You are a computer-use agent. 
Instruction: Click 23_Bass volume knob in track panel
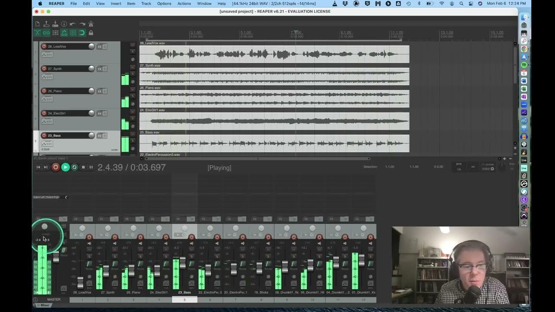pyautogui.click(x=91, y=135)
